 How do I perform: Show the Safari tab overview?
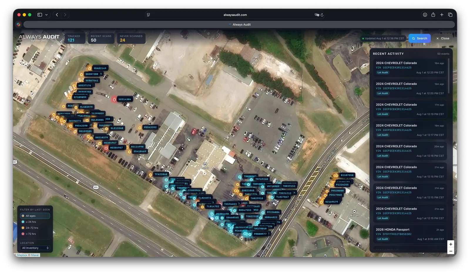coord(450,15)
